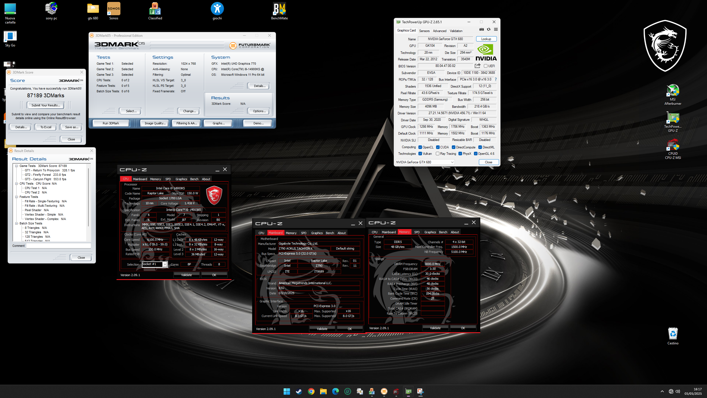Viewport: 707px width, 398px height.
Task: Select the GT2 - Firefly Forest result row
Action: point(45,175)
